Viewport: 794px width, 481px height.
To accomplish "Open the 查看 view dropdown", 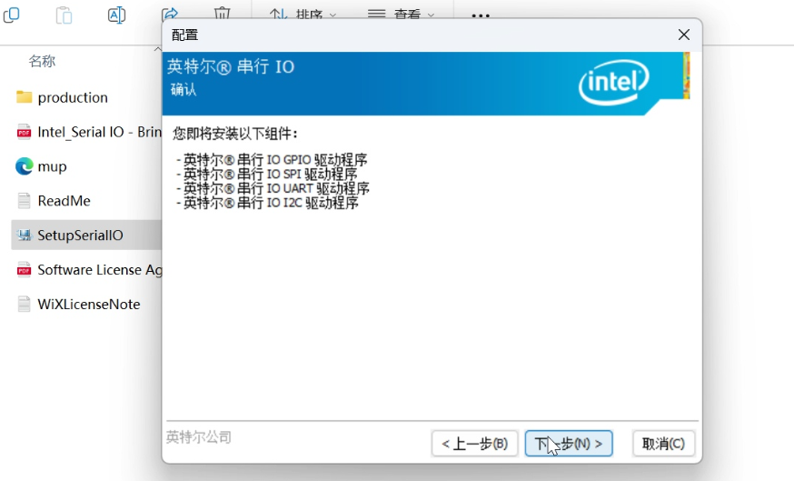I will click(401, 15).
